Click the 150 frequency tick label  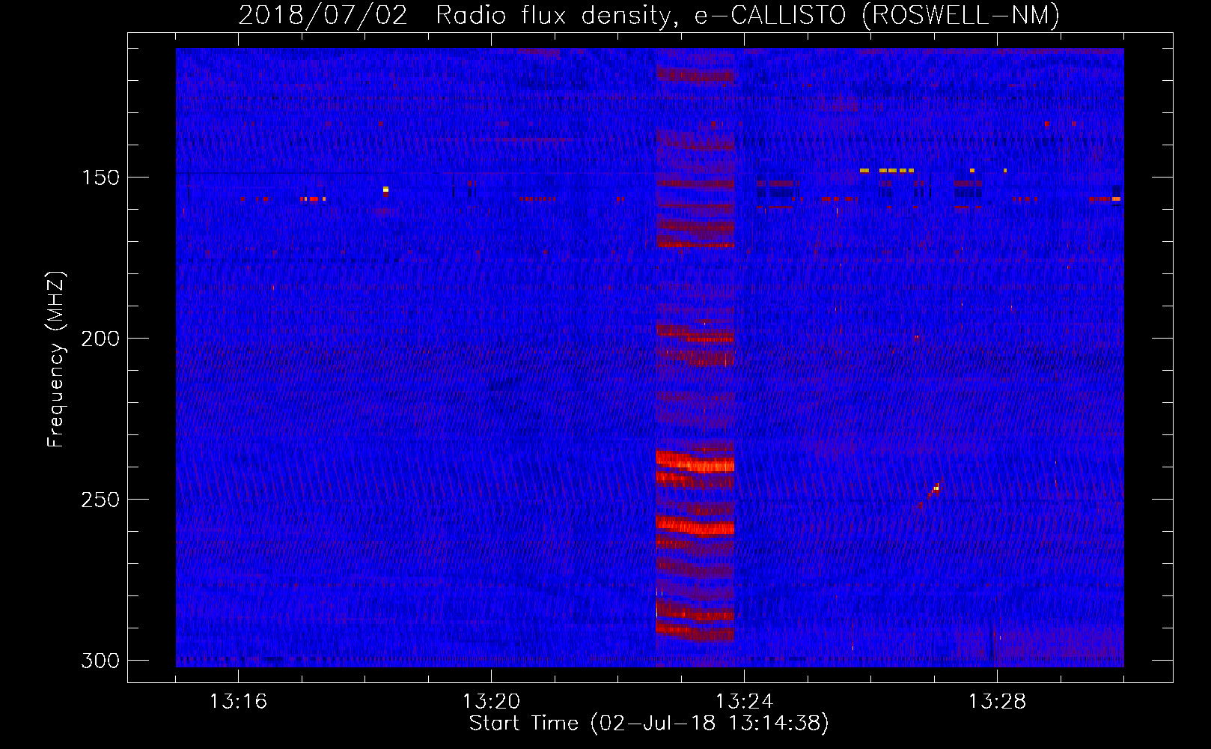tap(100, 178)
